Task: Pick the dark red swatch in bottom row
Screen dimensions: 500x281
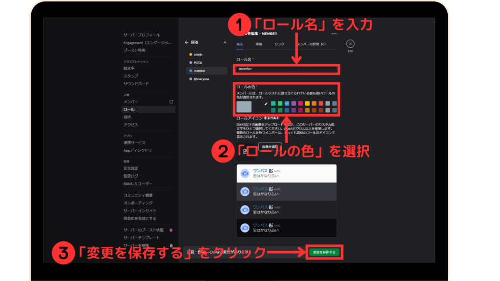Action: point(321,110)
